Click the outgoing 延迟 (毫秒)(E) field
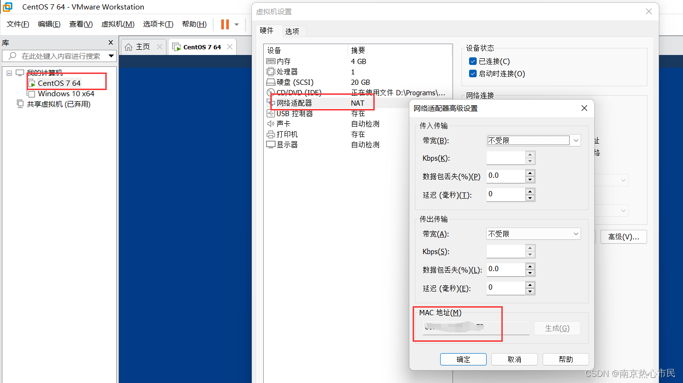The width and height of the screenshot is (683, 383). pos(506,288)
